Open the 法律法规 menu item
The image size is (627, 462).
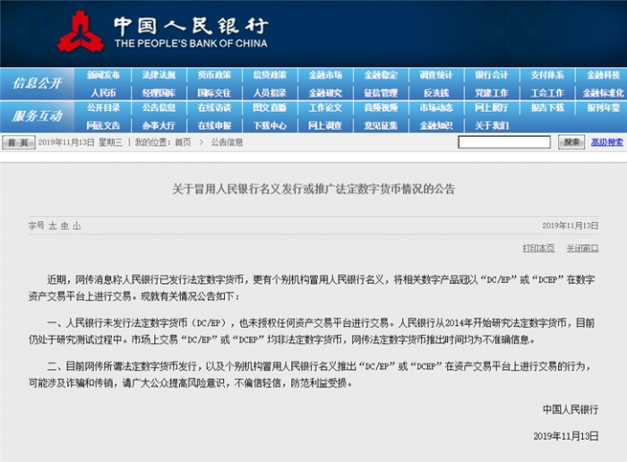tap(159, 75)
